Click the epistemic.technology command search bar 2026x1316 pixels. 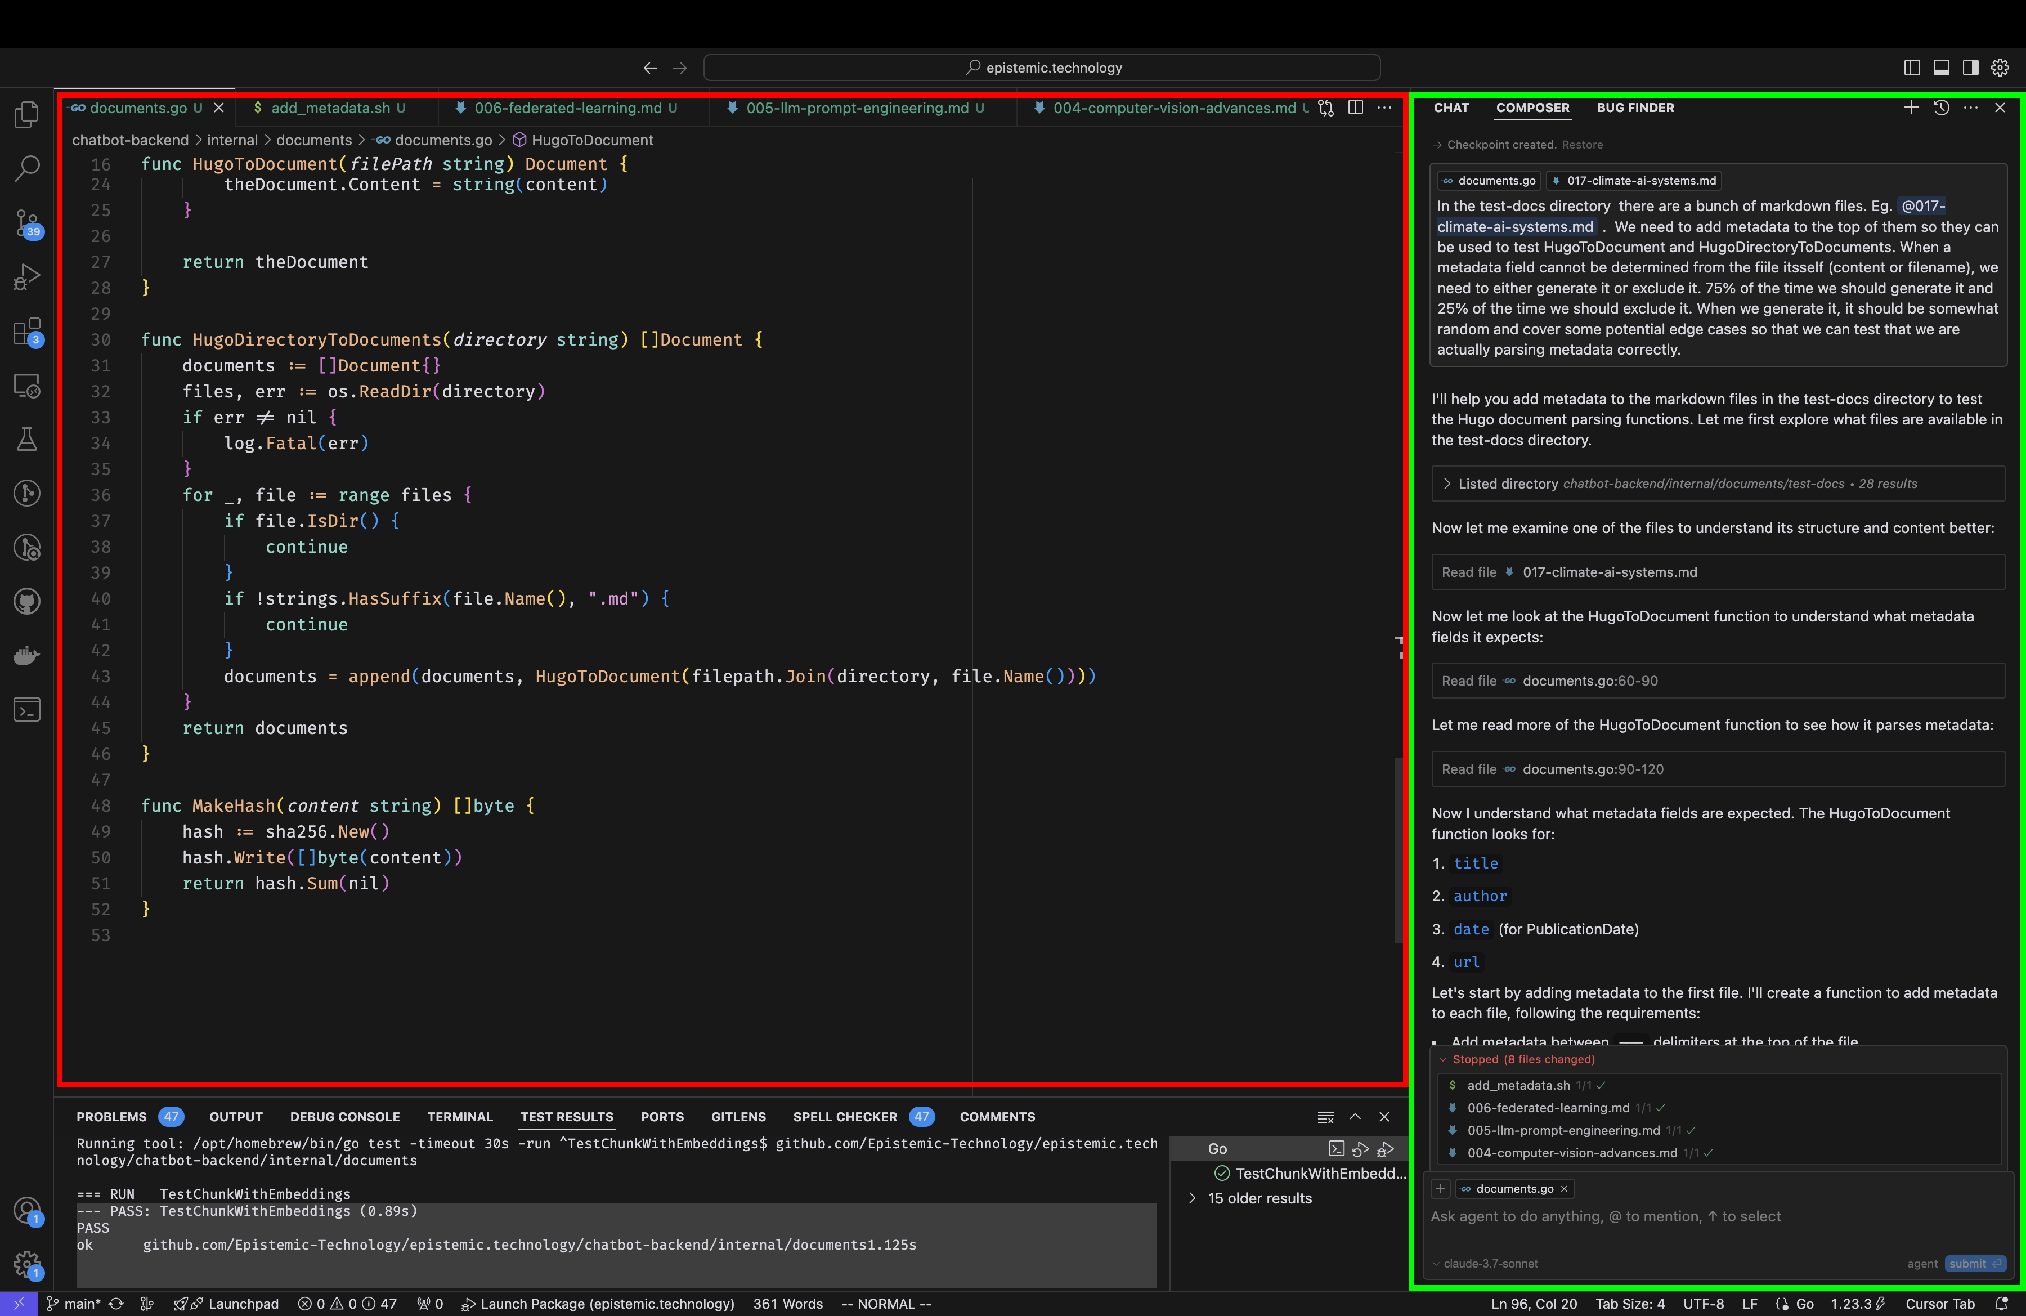point(1042,67)
